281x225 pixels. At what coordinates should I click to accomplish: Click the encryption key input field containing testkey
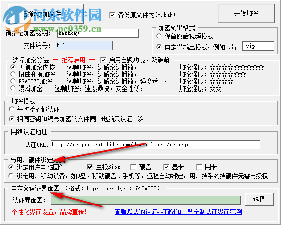98,33
